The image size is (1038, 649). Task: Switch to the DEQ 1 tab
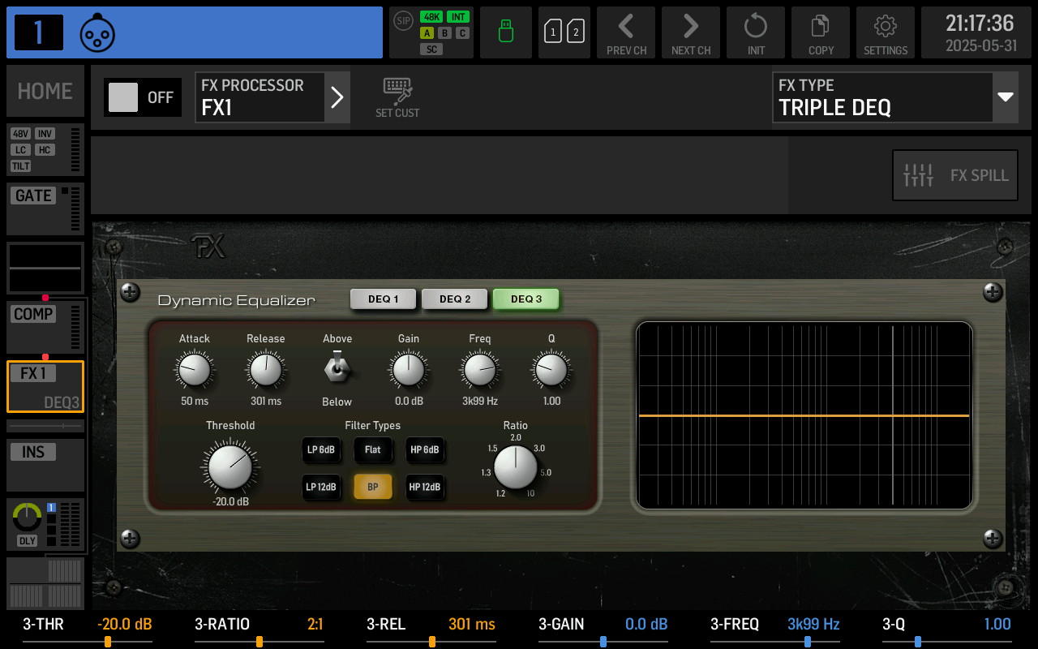[x=384, y=299]
